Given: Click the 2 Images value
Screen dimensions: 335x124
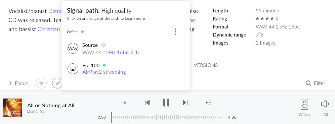Looking at the screenshot, I should [x=265, y=43].
